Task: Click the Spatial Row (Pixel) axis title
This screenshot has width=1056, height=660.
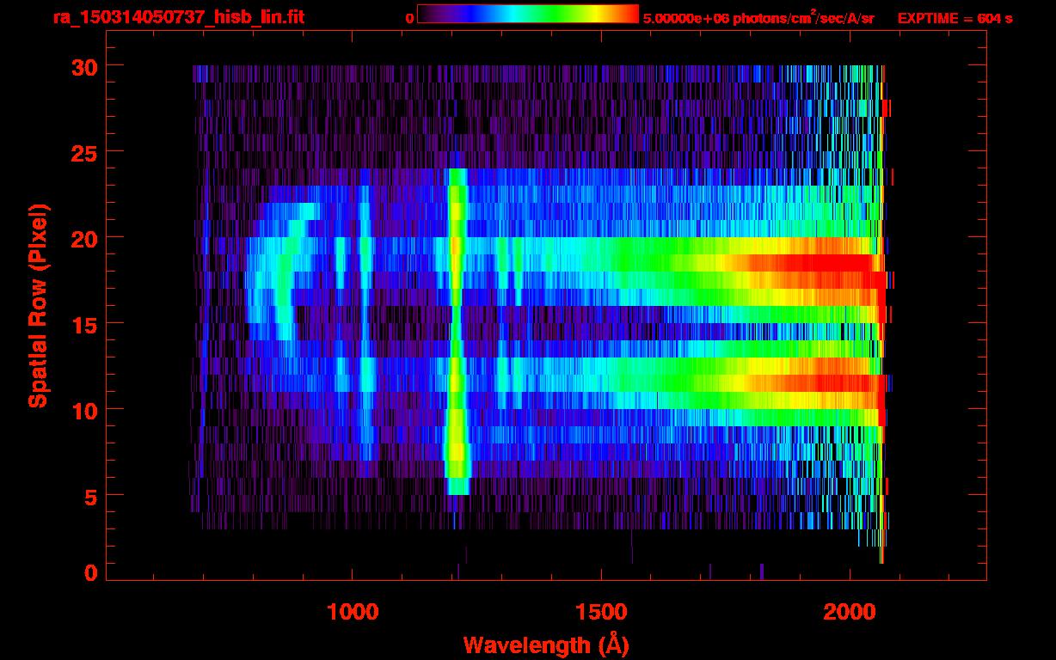Action: (x=37, y=306)
